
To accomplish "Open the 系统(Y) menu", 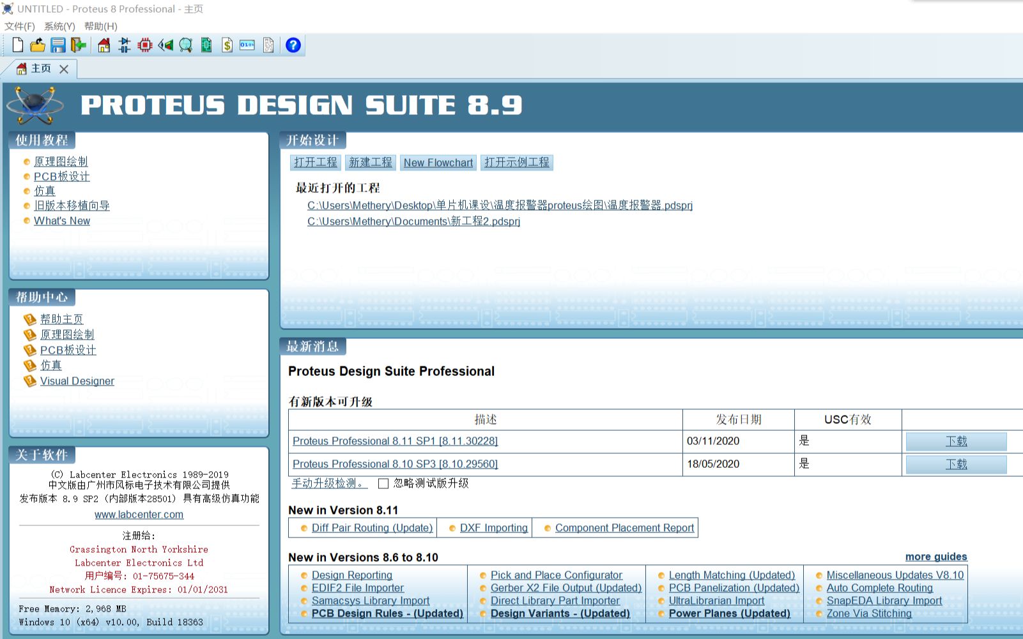I will (x=59, y=26).
